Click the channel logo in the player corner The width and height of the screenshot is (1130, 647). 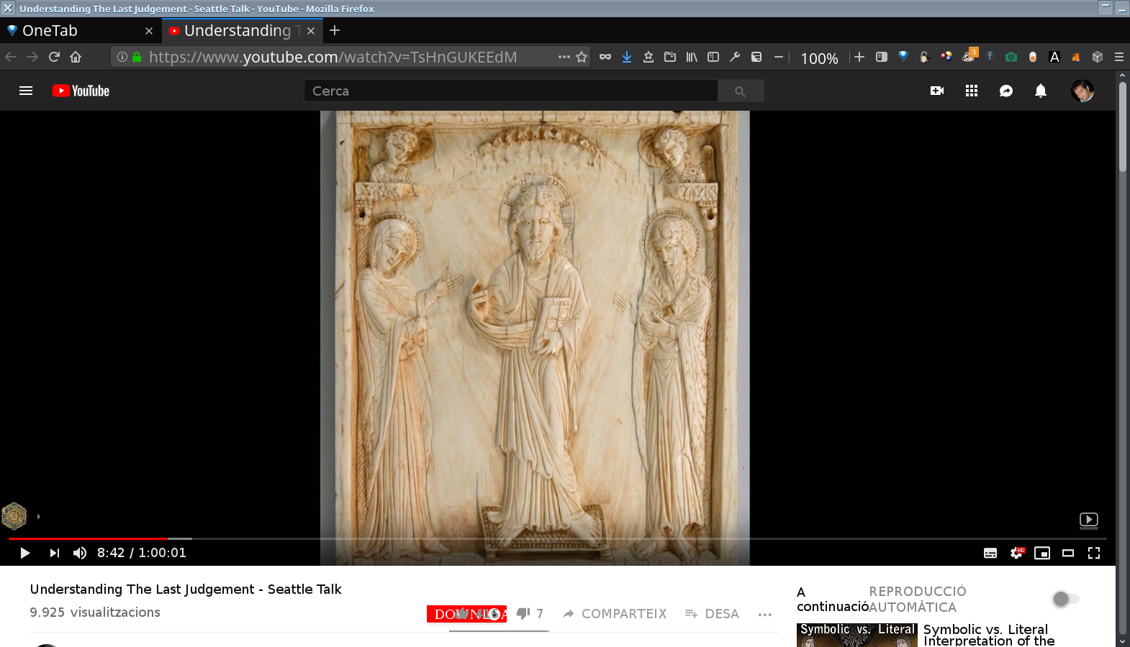pos(14,515)
